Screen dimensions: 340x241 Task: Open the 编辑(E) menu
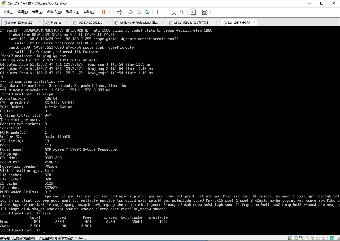pyautogui.click(x=23, y=12)
